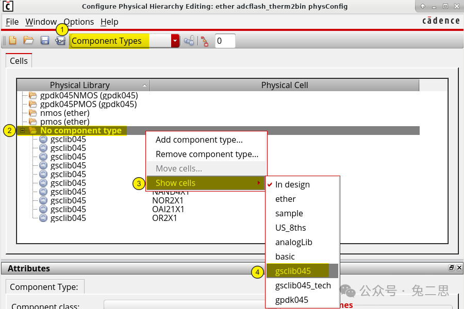Select basic in Show cells submenu

pyautogui.click(x=302, y=256)
